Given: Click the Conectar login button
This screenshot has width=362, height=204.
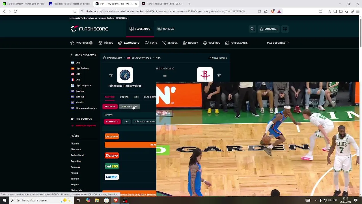Looking at the screenshot, I should point(269,29).
